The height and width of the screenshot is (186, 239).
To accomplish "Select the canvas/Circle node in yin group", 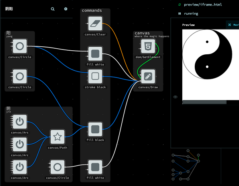I will tap(57, 167).
